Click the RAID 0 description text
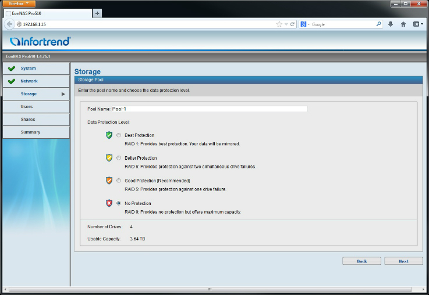Screen dimensions: 429x295 [183, 212]
